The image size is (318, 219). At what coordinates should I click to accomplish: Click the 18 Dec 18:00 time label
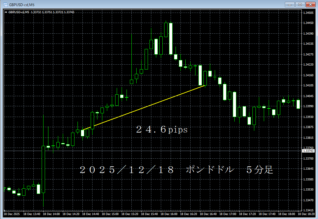coord(286,214)
